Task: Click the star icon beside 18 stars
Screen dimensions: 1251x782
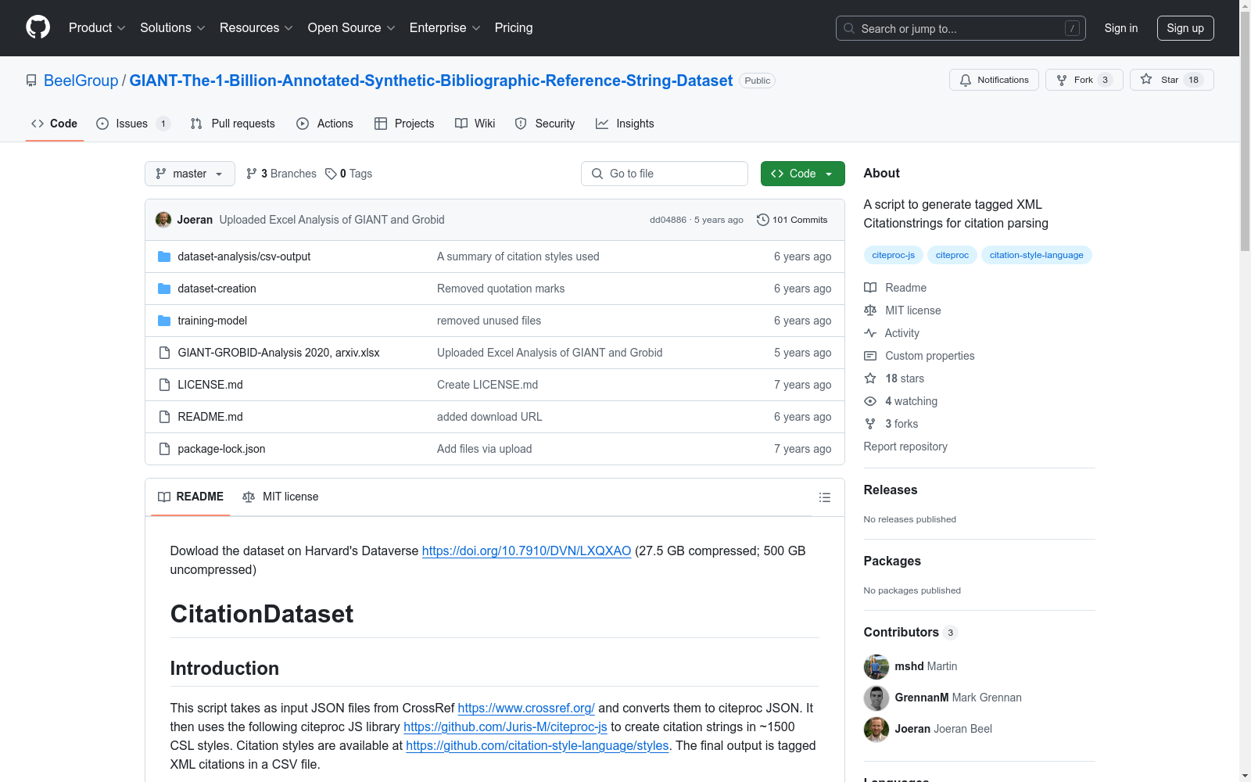Action: click(870, 378)
